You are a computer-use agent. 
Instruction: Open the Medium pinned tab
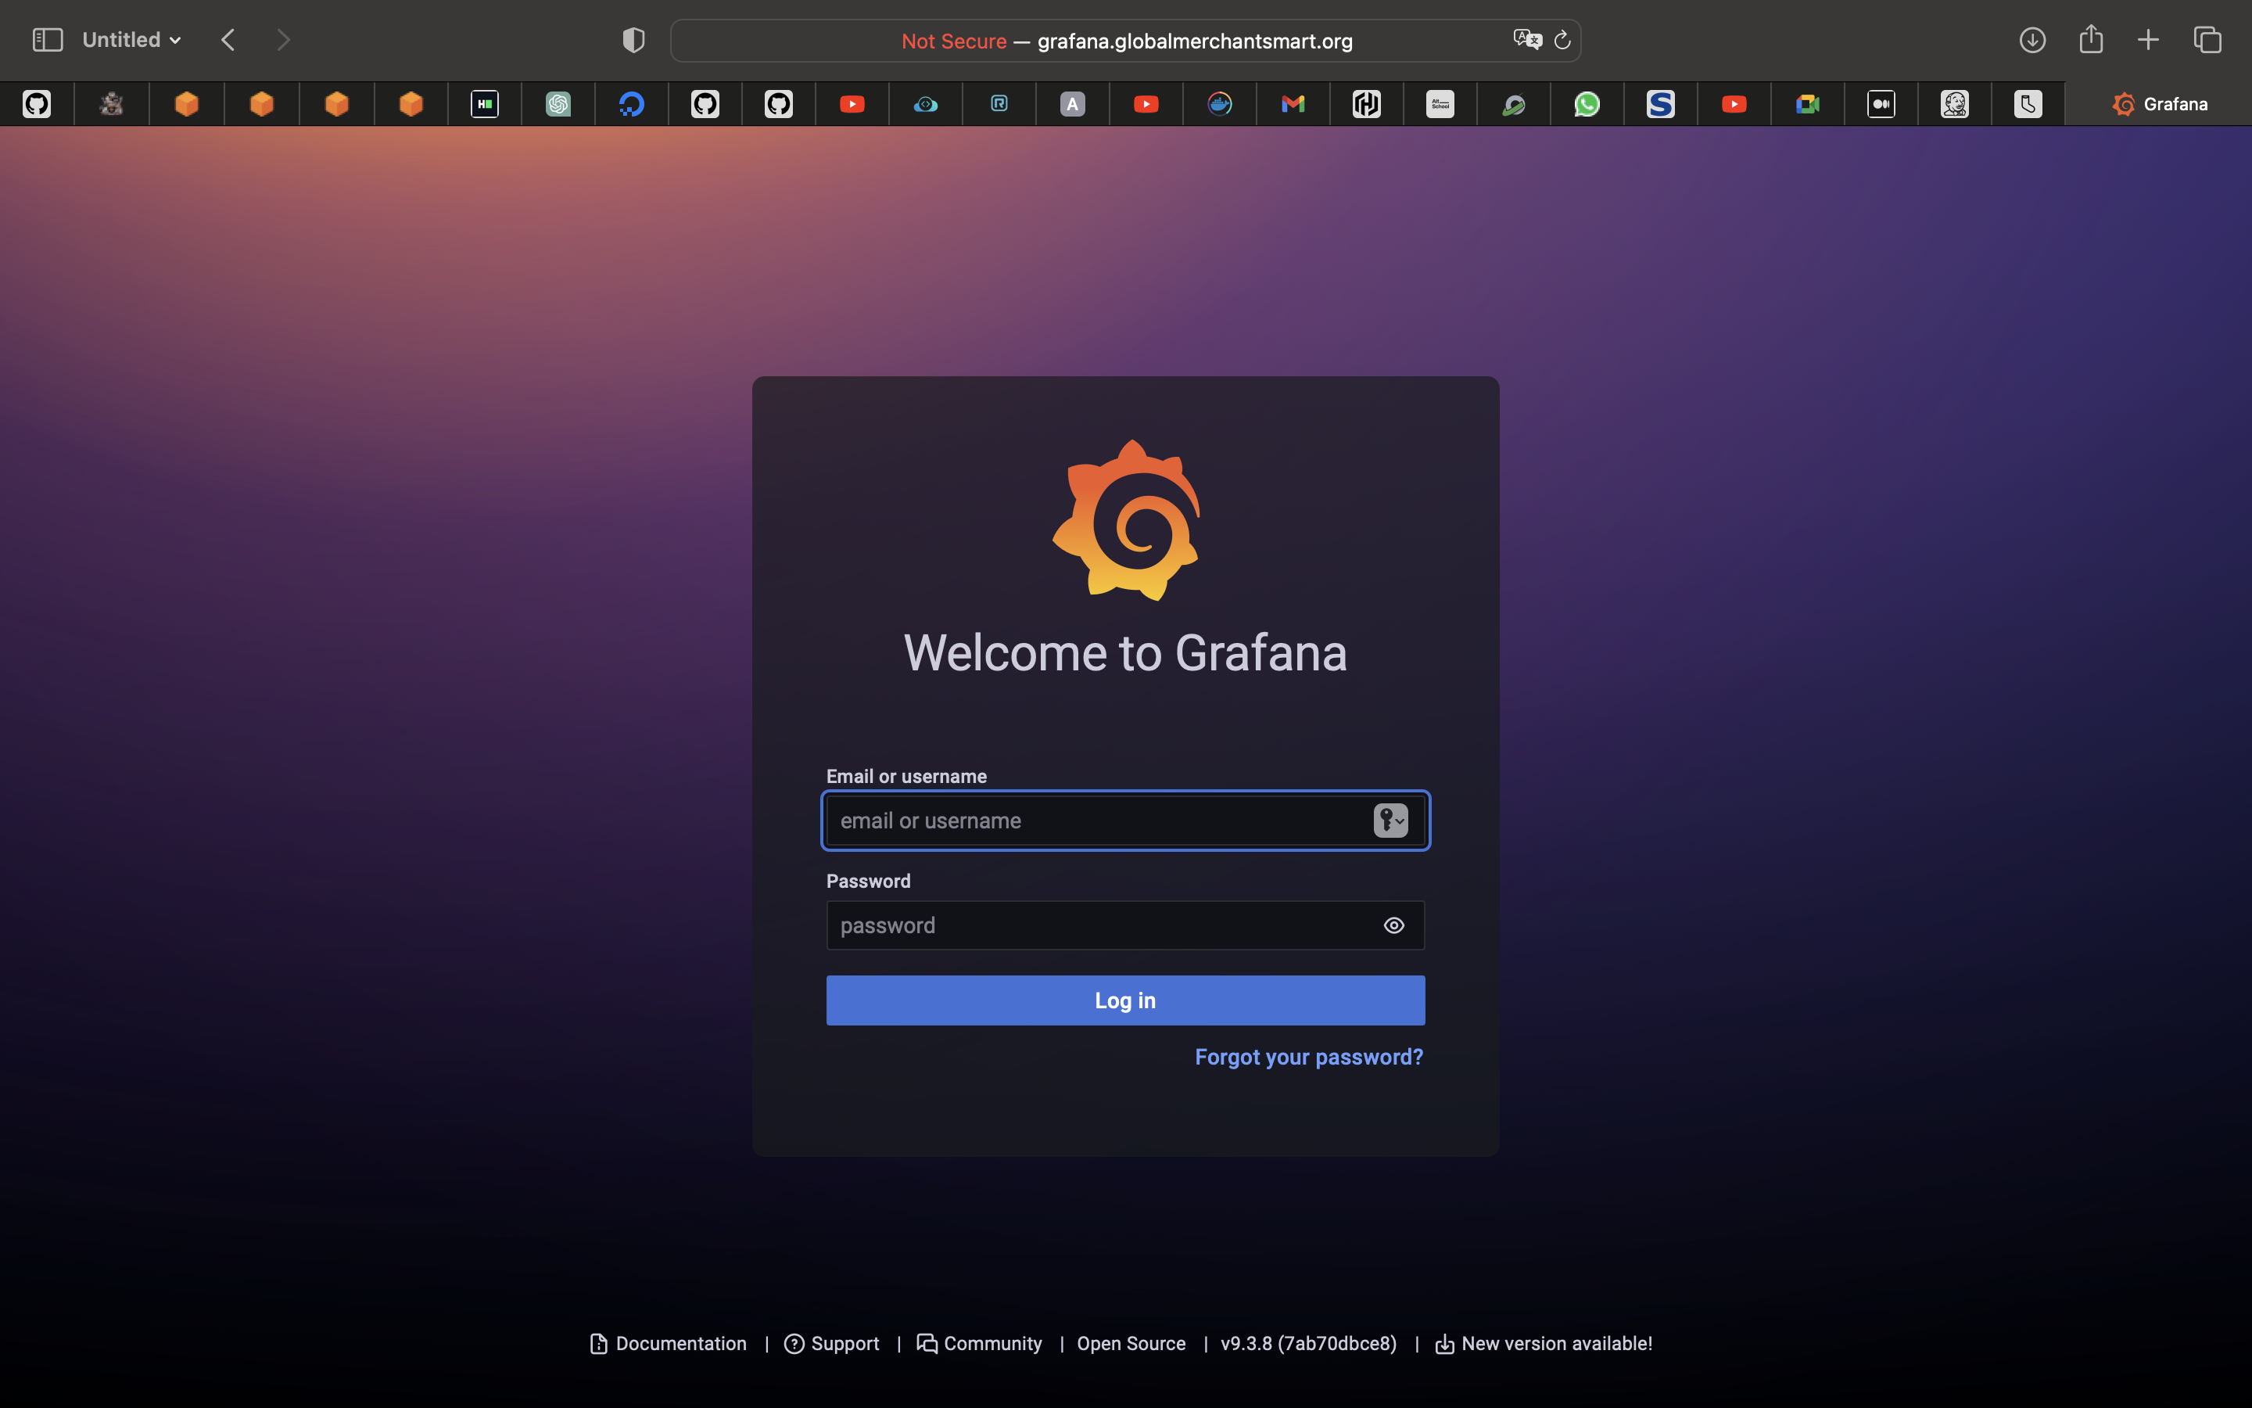click(x=1881, y=104)
